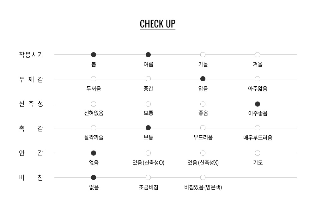Choose 아주얇음 thickness circle
Screen dimensions: 316x209
coord(257,79)
